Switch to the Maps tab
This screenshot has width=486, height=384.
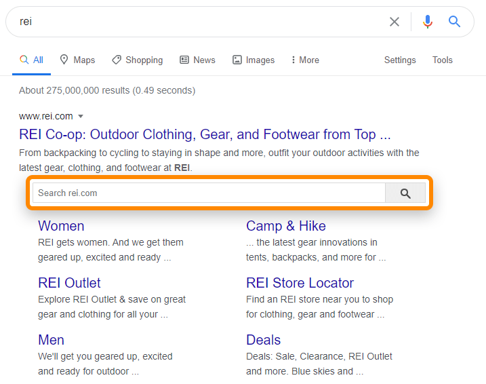[77, 60]
